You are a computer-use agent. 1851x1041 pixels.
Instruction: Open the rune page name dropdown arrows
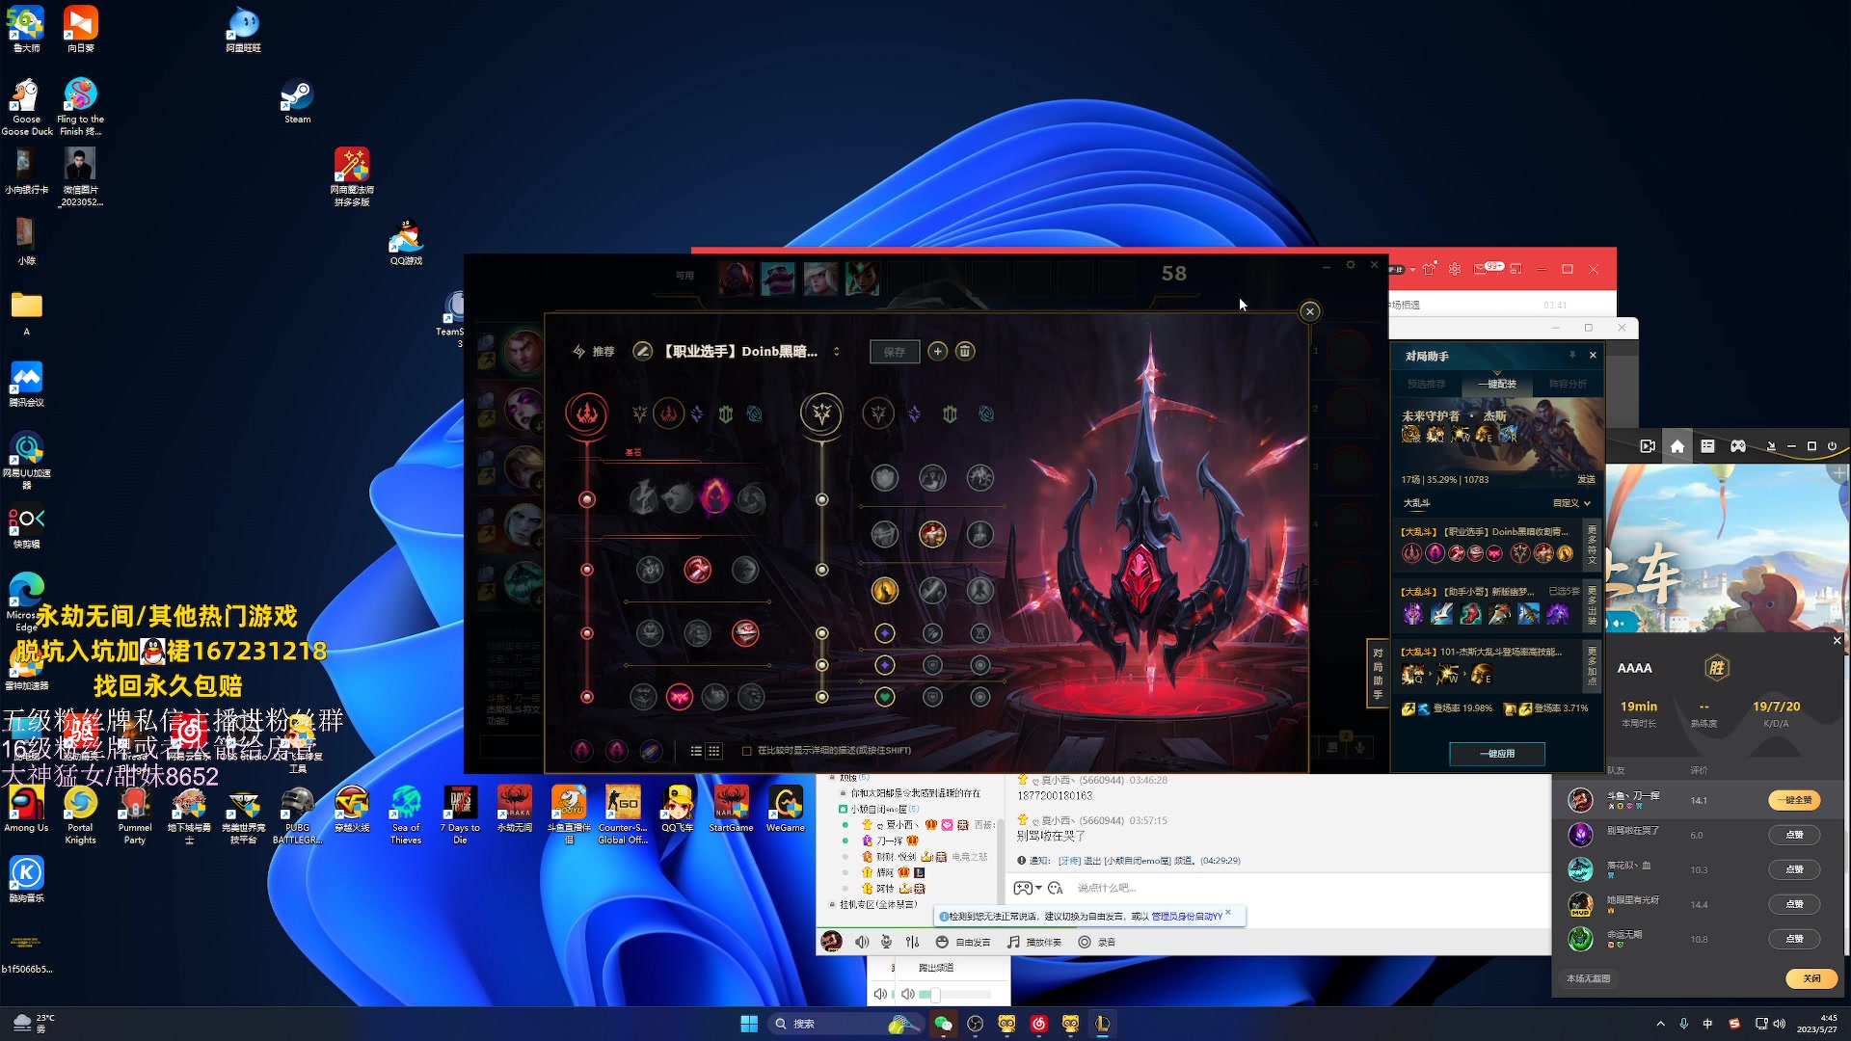836,352
